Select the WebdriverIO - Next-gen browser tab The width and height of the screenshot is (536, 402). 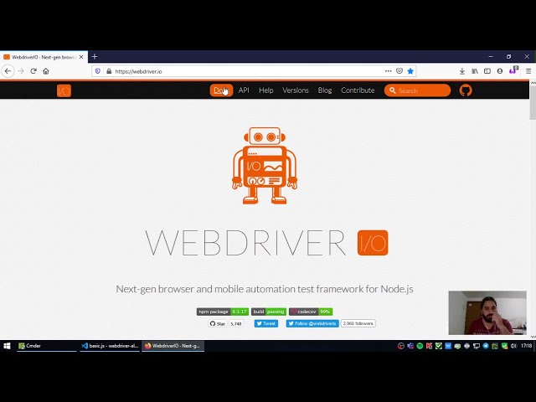pos(44,57)
